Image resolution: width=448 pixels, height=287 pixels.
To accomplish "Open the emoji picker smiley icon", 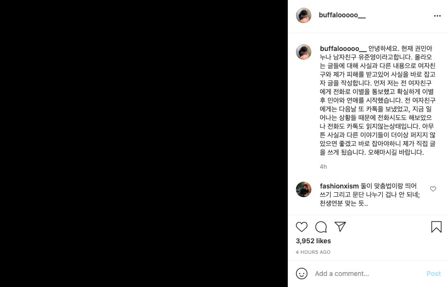I will point(301,273).
